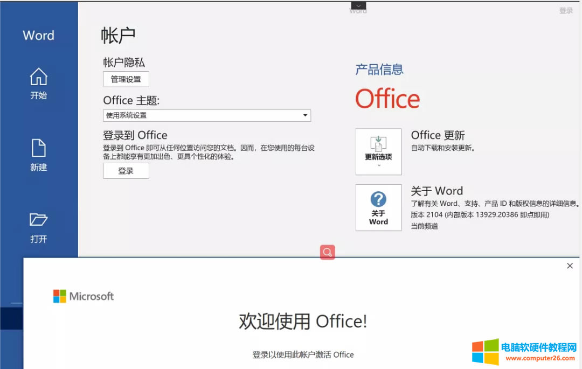Click the chevron above the Word title

coord(358,5)
